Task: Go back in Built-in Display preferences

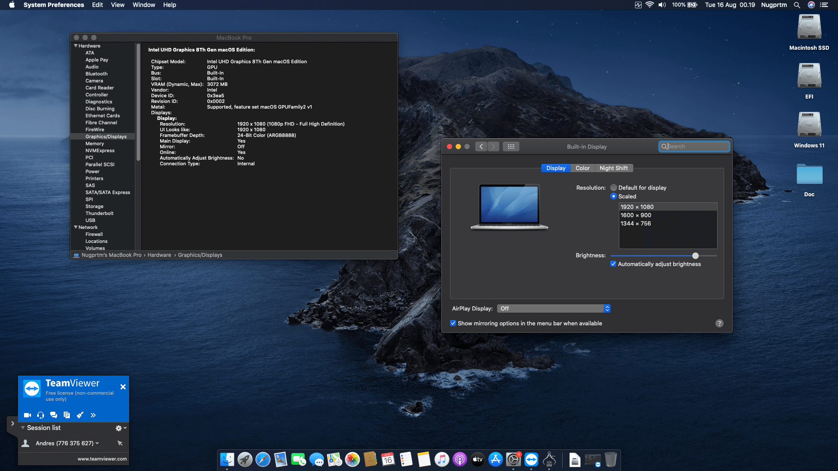Action: [x=481, y=147]
